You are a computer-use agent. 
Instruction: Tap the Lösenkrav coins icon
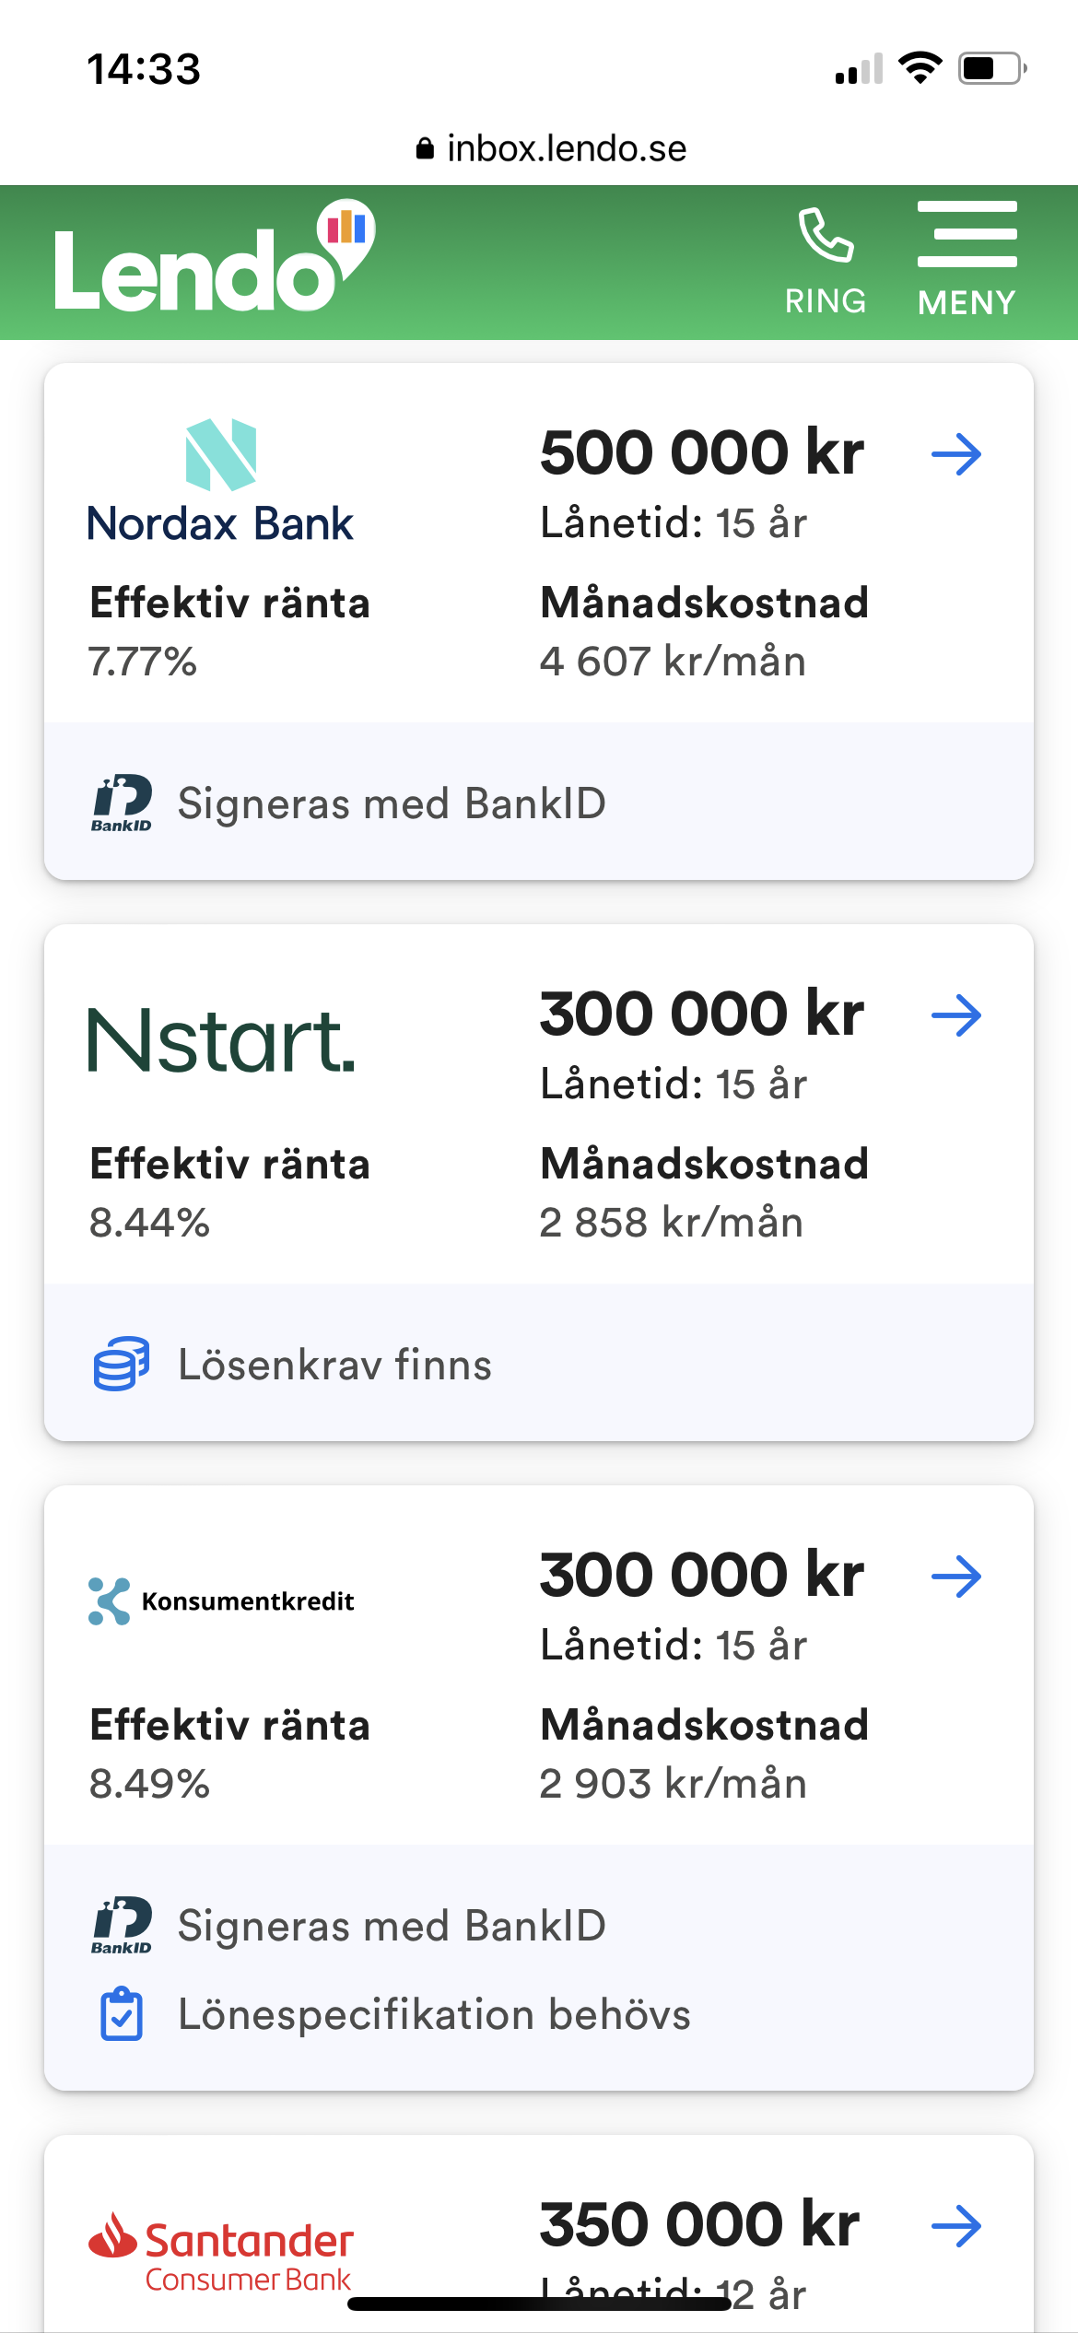point(121,1364)
